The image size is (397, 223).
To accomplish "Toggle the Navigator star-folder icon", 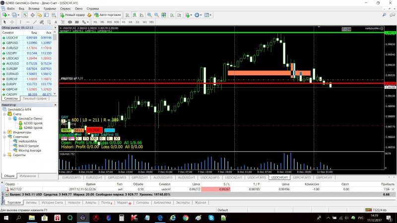I will point(40,15).
